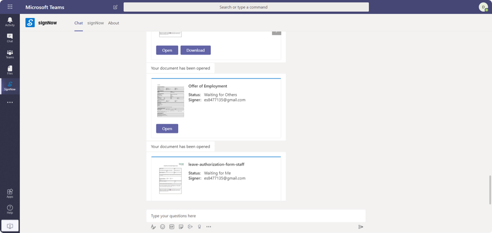Viewport: 492px width, 233px height.
Task: Click the Type your questions here field
Action: click(256, 216)
